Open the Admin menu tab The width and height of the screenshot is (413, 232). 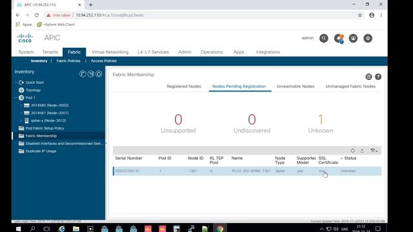click(185, 52)
